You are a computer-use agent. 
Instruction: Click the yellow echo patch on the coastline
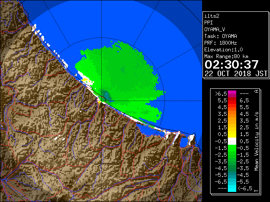pyautogui.click(x=85, y=80)
